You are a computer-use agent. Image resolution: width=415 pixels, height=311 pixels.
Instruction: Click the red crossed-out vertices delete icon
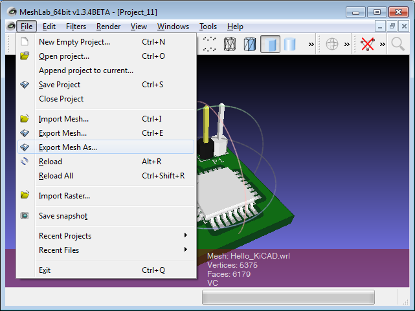pos(368,44)
